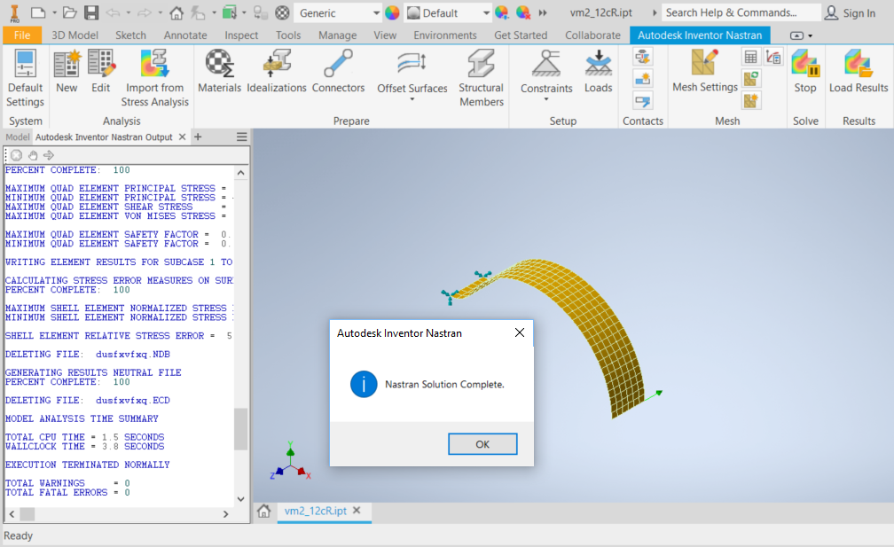The image size is (894, 547).
Task: Click the New file icon
Action: pyautogui.click(x=37, y=12)
